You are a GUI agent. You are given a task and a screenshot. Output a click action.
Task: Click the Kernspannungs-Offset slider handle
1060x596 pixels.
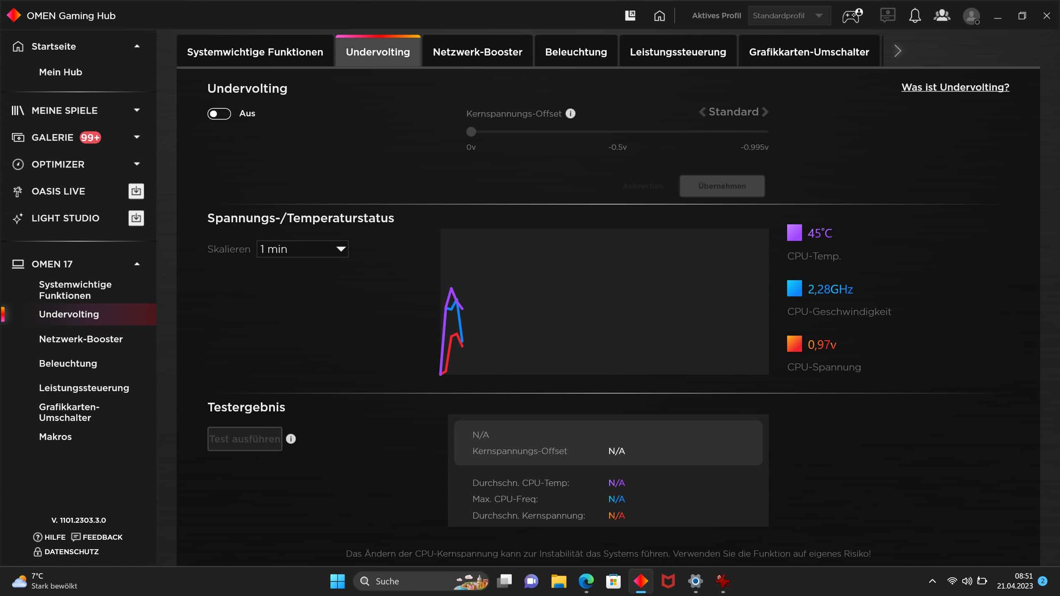point(471,132)
